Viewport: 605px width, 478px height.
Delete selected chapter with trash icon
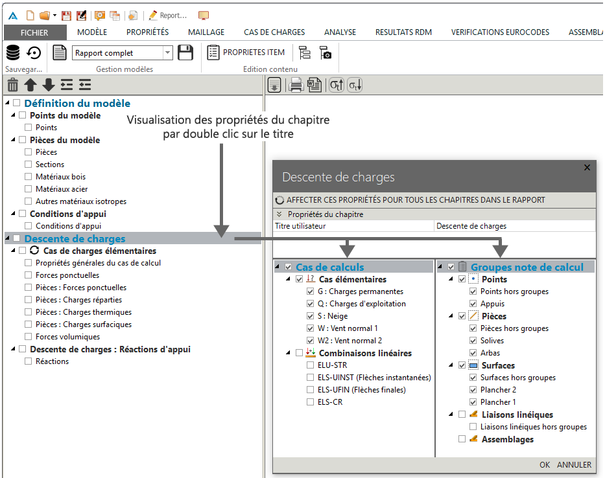(x=13, y=85)
